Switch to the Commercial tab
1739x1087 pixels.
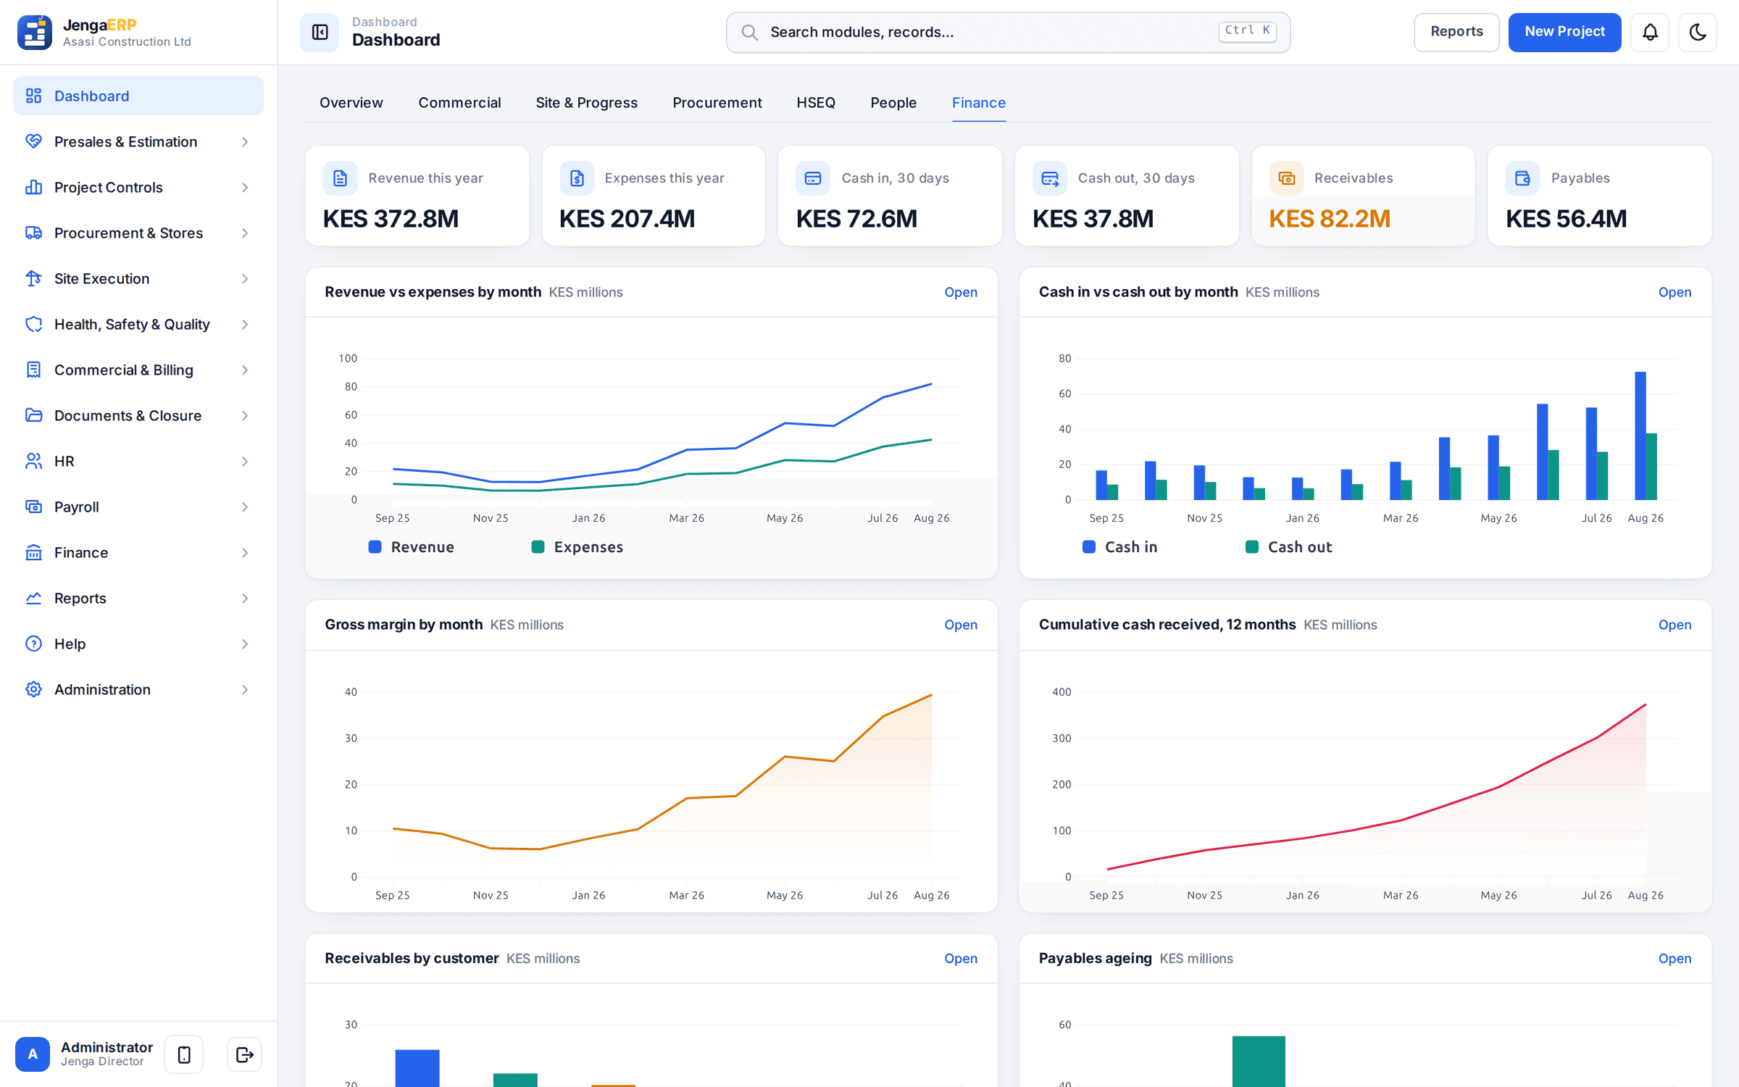click(459, 103)
